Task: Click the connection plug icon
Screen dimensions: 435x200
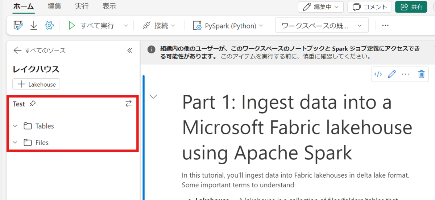Action: click(146, 26)
